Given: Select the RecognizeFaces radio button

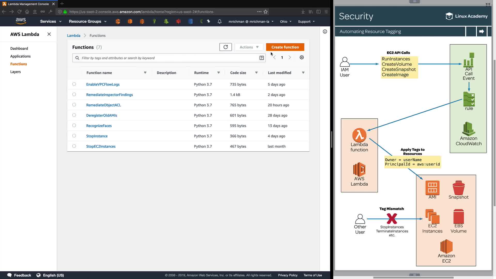Looking at the screenshot, I should click(74, 125).
